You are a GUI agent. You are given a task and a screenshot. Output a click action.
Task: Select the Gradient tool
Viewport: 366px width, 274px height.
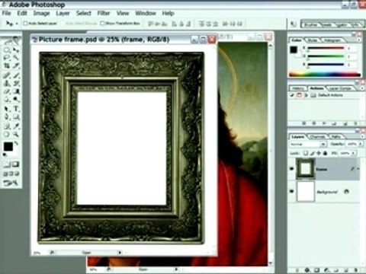16,91
